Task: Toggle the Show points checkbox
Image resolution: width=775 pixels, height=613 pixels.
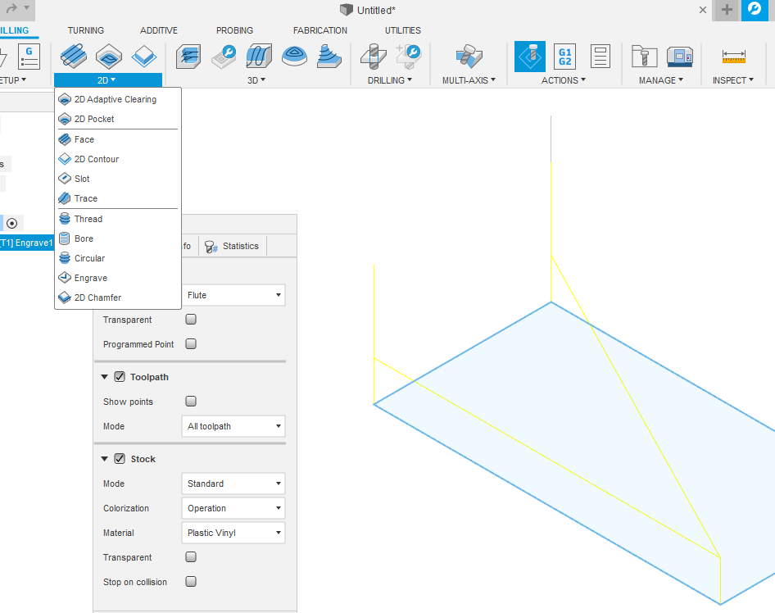Action: [x=191, y=402]
